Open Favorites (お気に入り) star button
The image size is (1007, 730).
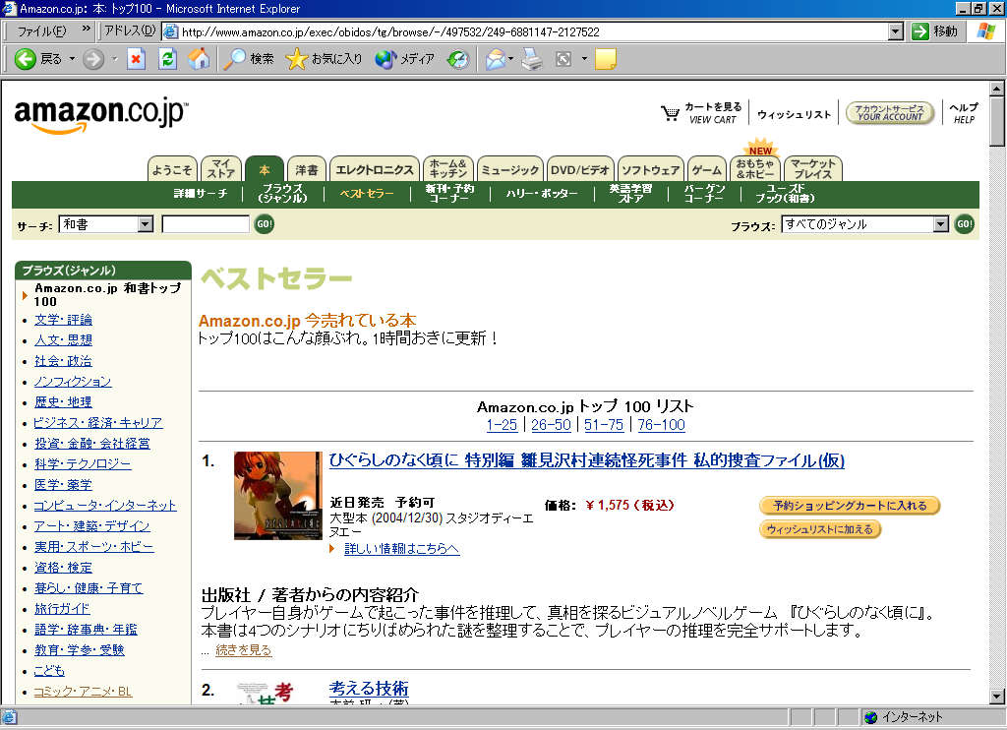pos(324,59)
